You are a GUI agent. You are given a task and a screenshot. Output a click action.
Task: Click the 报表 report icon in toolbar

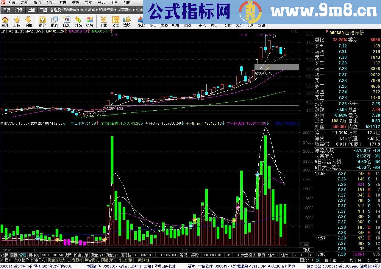(x=54, y=21)
